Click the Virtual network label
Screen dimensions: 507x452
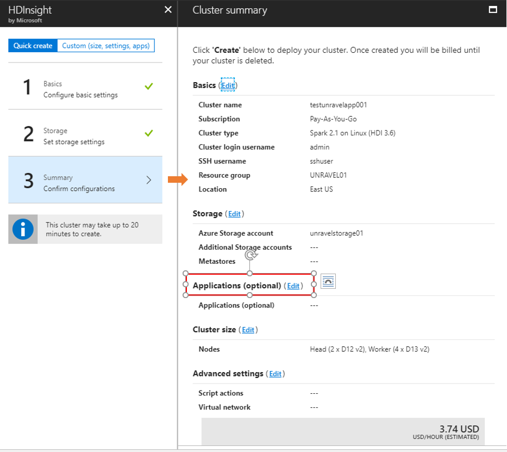224,407
